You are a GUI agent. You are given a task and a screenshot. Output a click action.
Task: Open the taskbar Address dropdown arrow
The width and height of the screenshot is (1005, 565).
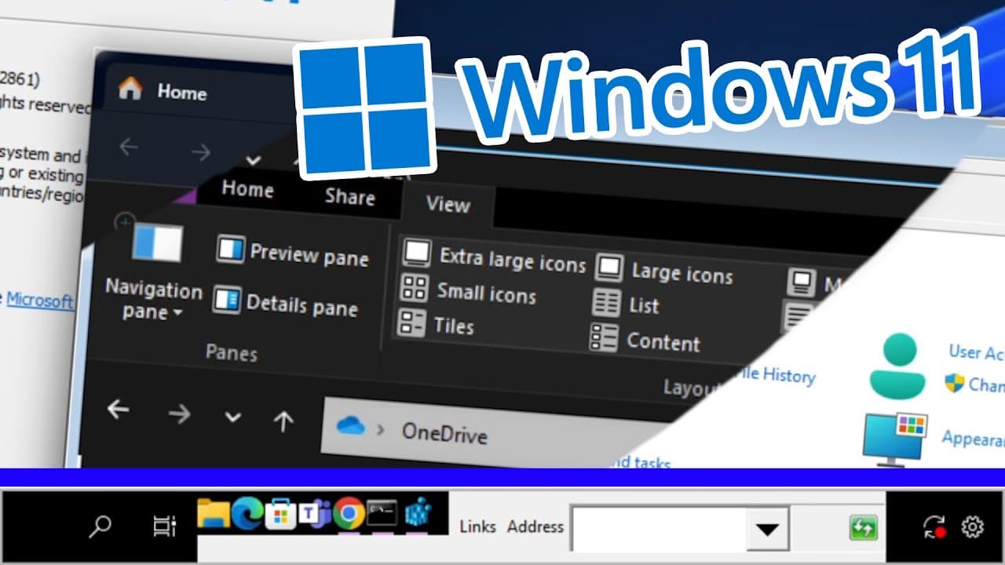[x=767, y=528]
